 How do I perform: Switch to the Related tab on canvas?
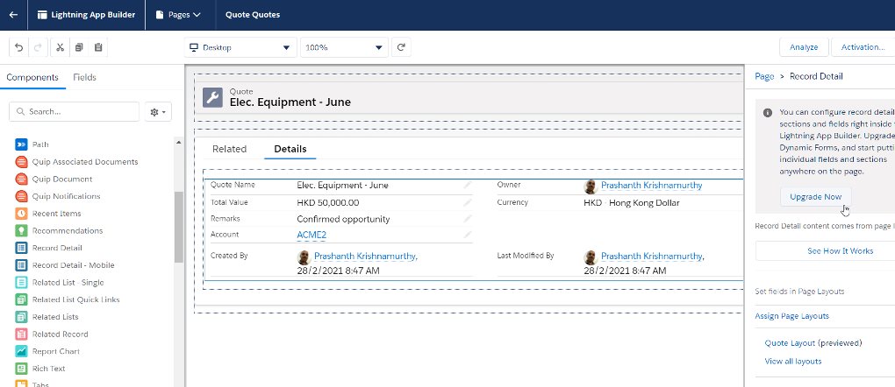[x=230, y=149]
